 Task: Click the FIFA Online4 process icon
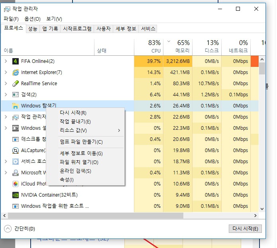(16, 61)
